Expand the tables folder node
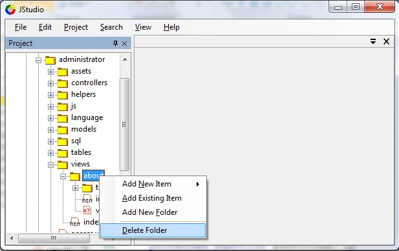Image resolution: width=399 pixels, height=251 pixels. pyautogui.click(x=50, y=153)
